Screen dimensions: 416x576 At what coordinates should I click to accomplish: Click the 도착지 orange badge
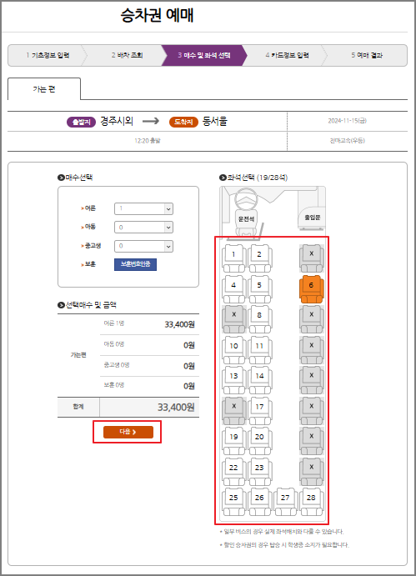coord(183,122)
